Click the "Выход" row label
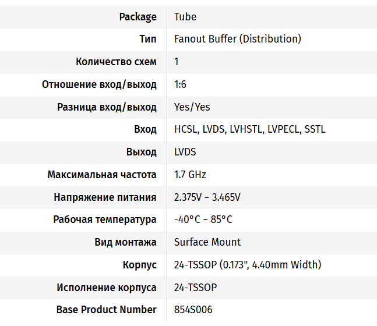This screenshot has height=326, width=377. coord(142,152)
